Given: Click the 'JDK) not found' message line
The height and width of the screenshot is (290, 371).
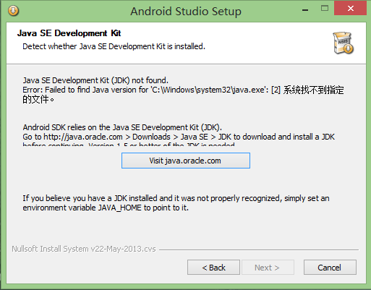Looking at the screenshot, I should tap(95, 80).
